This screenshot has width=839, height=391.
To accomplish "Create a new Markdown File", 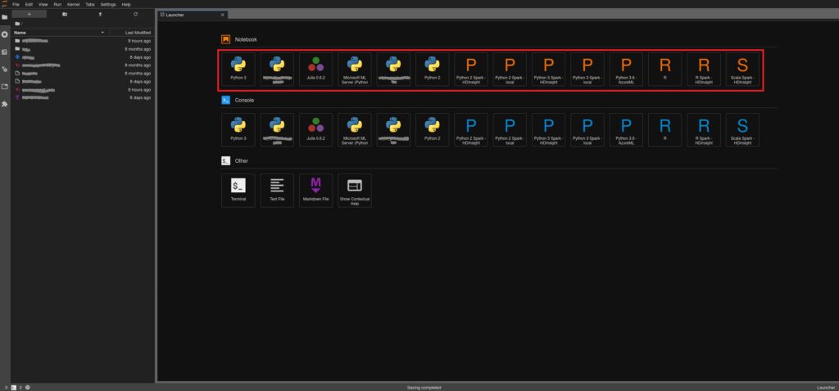I will coord(315,190).
